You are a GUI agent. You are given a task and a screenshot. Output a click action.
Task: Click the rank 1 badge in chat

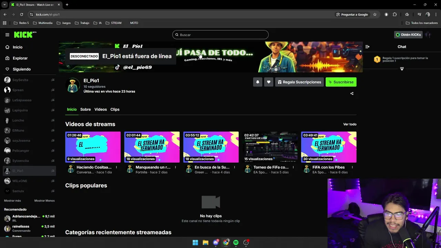(x=377, y=59)
